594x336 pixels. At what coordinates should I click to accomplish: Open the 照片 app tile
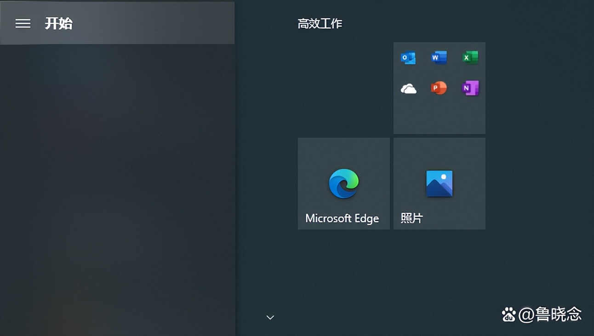[439, 184]
